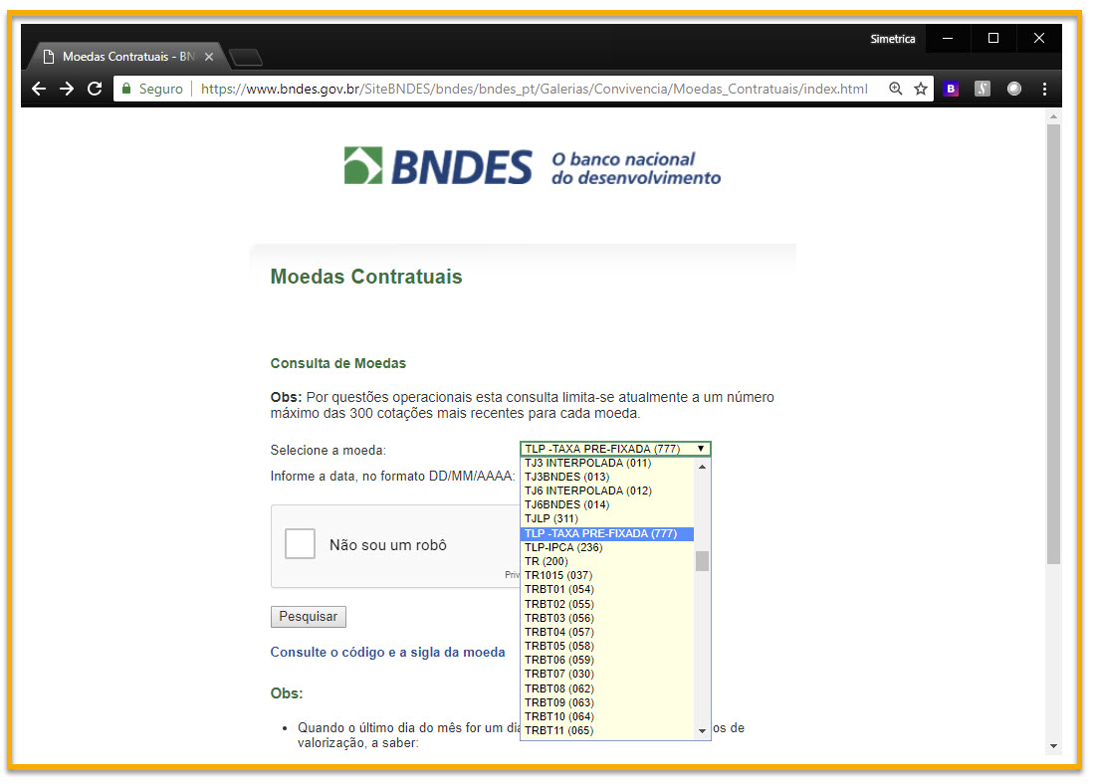Pick TRBT06 (059) currency
The height and width of the screenshot is (784, 1097).
(x=607, y=661)
